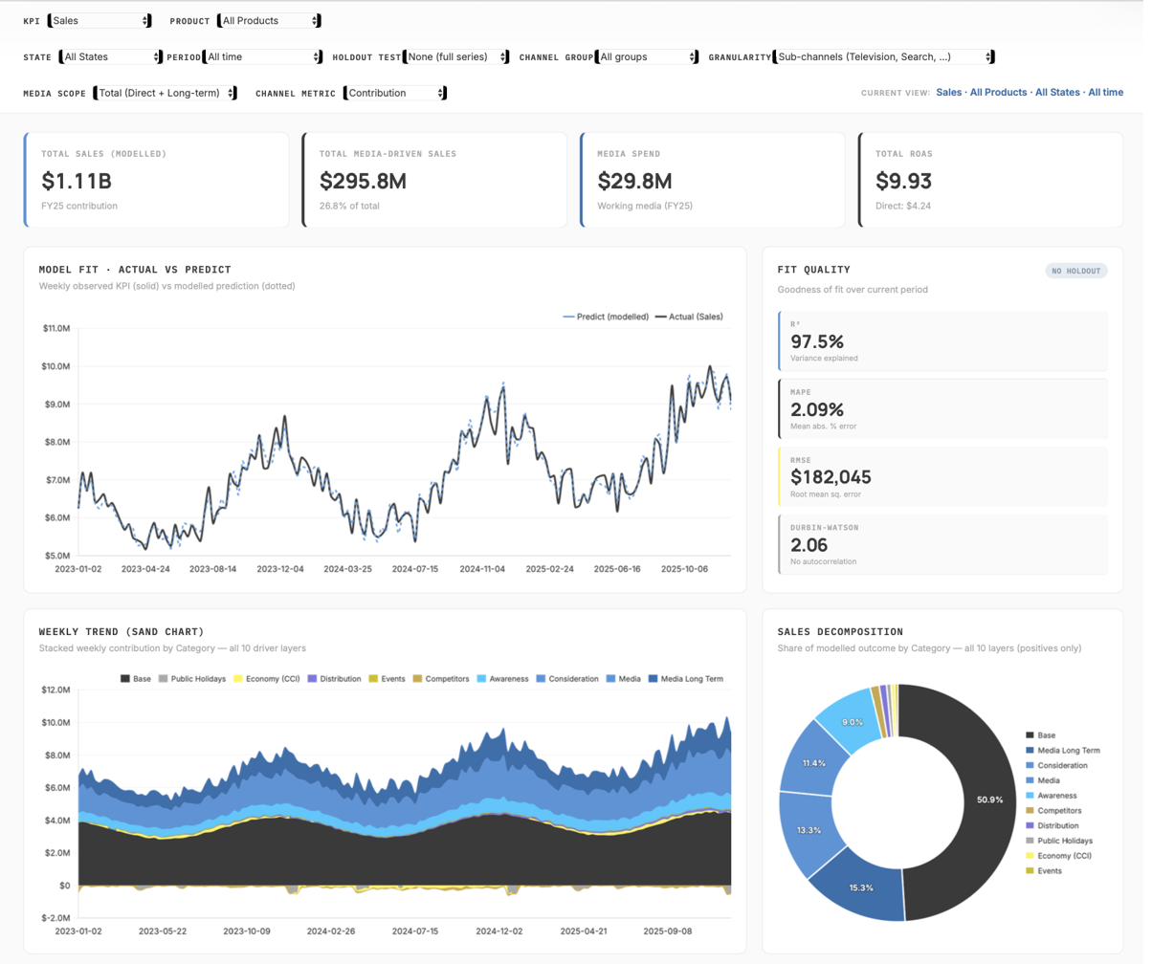Open the KPI Sales dropdown
The height and width of the screenshot is (964, 1152).
[x=100, y=20]
